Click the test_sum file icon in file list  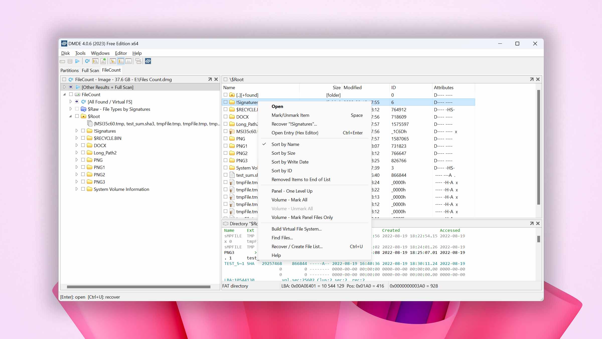tap(232, 175)
